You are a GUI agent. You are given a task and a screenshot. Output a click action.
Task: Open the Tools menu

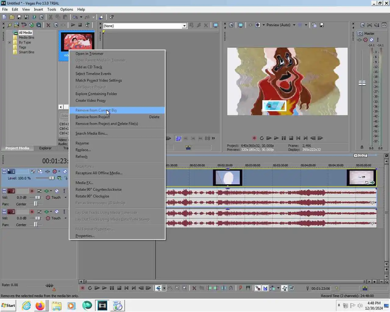click(x=51, y=9)
